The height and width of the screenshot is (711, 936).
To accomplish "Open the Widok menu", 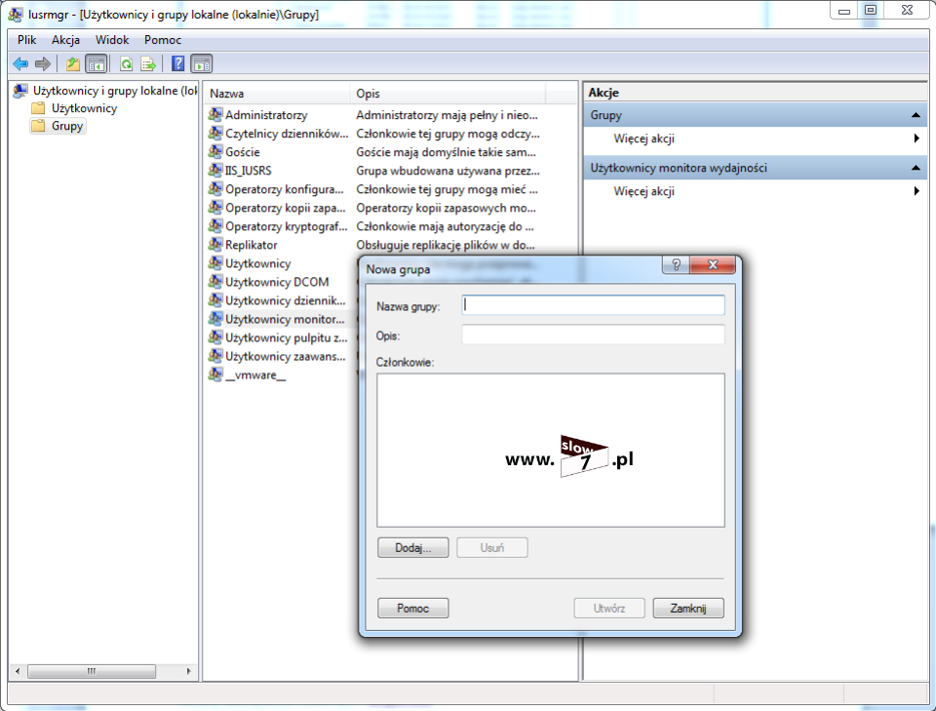I will click(112, 40).
